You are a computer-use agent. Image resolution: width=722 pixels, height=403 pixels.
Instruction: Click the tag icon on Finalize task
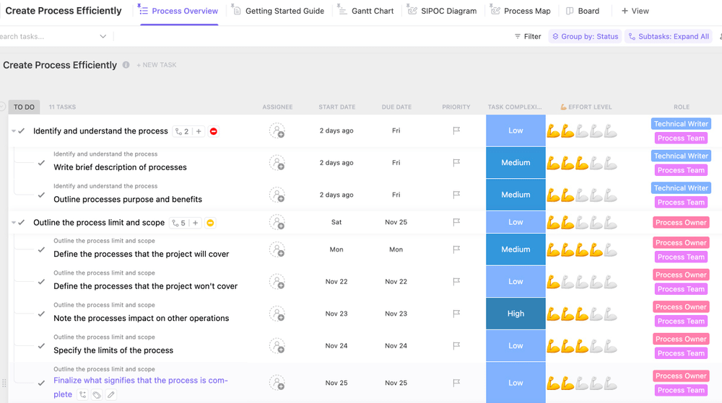click(97, 395)
